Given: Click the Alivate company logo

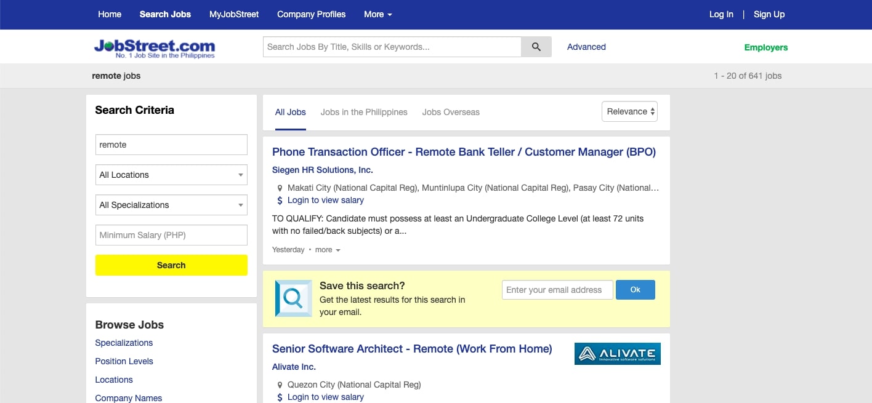Looking at the screenshot, I should pos(618,354).
